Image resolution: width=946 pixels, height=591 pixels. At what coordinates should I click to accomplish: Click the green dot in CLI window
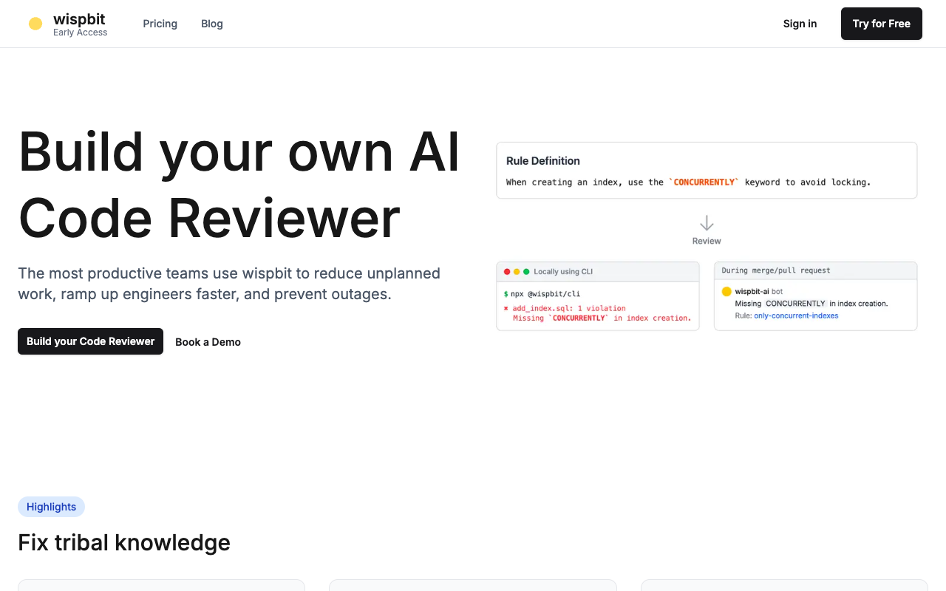[526, 272]
